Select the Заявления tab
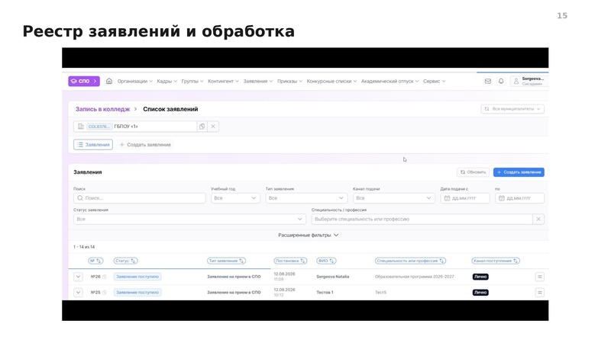The width and height of the screenshot is (611, 343). coord(93,145)
